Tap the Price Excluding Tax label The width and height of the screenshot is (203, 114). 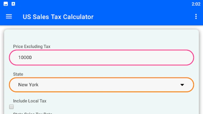32,46
